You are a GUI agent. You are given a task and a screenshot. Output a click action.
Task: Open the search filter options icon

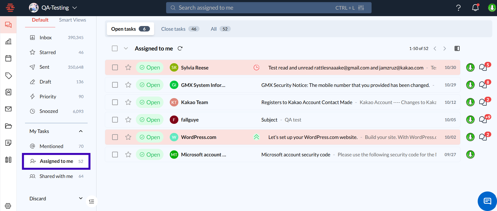tap(361, 8)
